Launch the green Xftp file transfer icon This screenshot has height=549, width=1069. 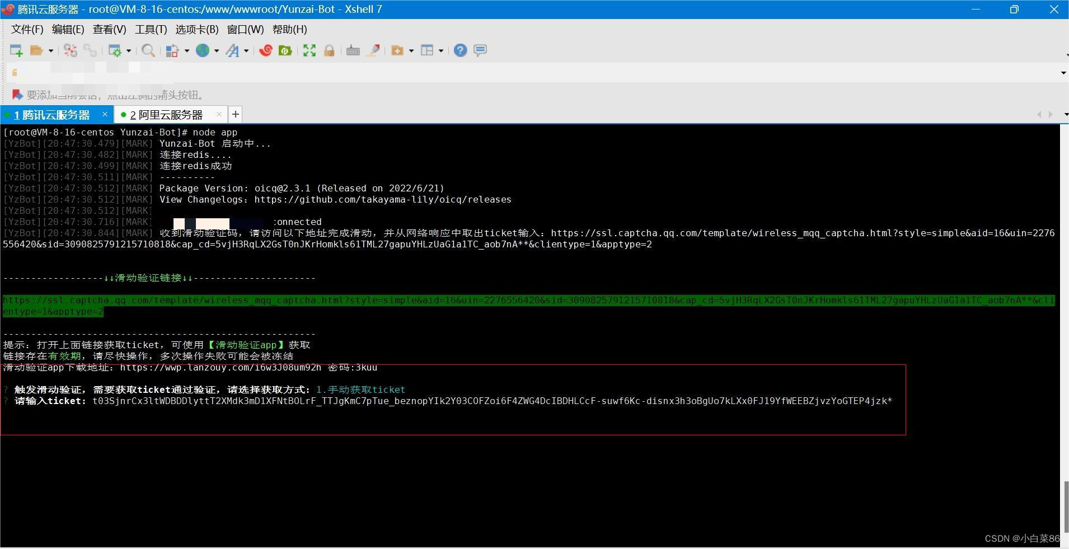point(285,50)
